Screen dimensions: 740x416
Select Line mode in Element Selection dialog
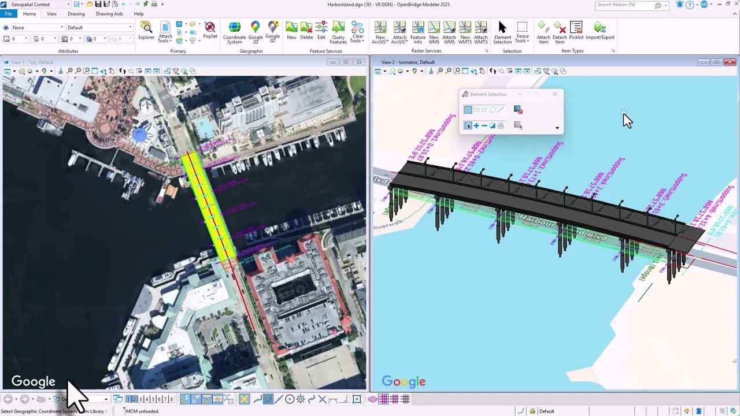[x=501, y=110]
